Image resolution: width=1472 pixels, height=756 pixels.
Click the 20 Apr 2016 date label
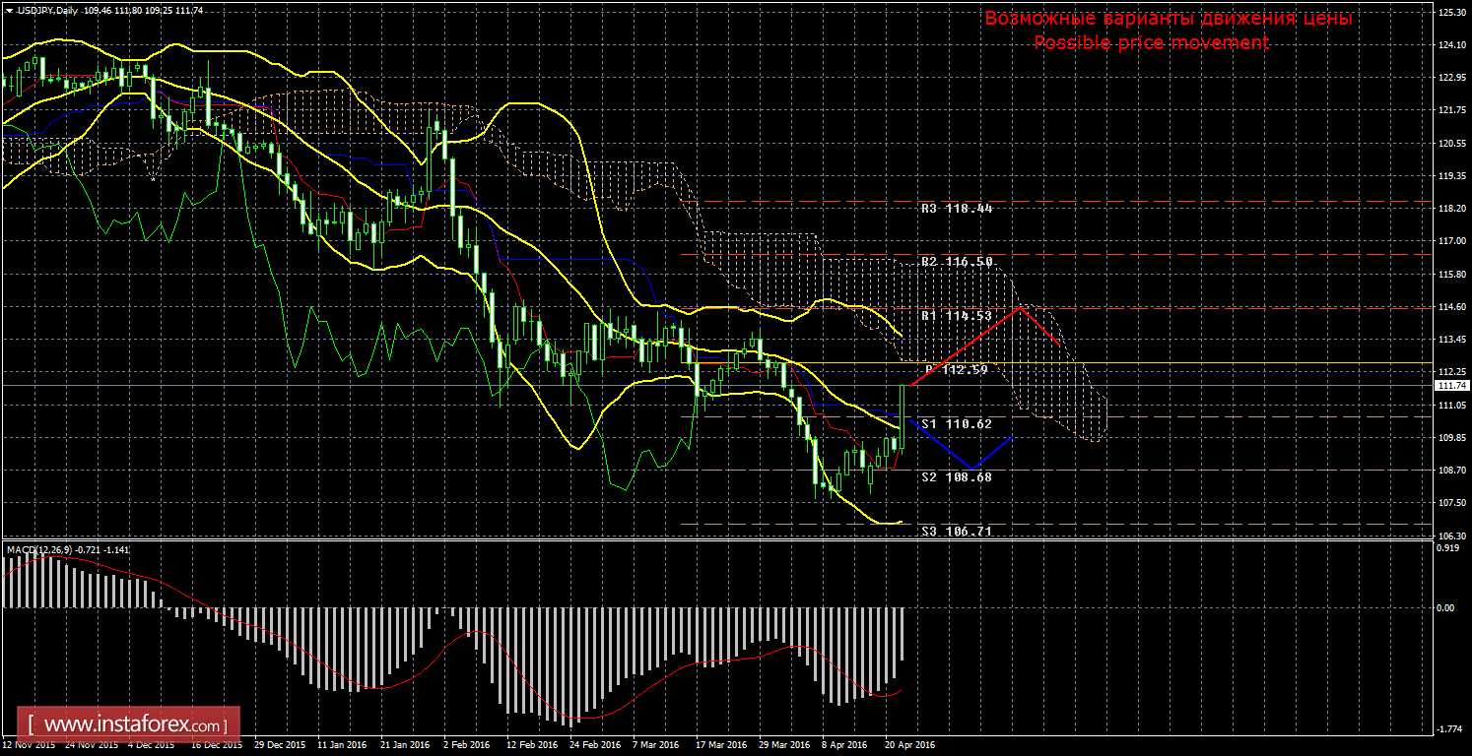(910, 745)
